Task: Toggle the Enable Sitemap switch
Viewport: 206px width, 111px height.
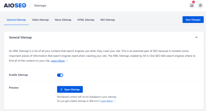Action: (60, 75)
